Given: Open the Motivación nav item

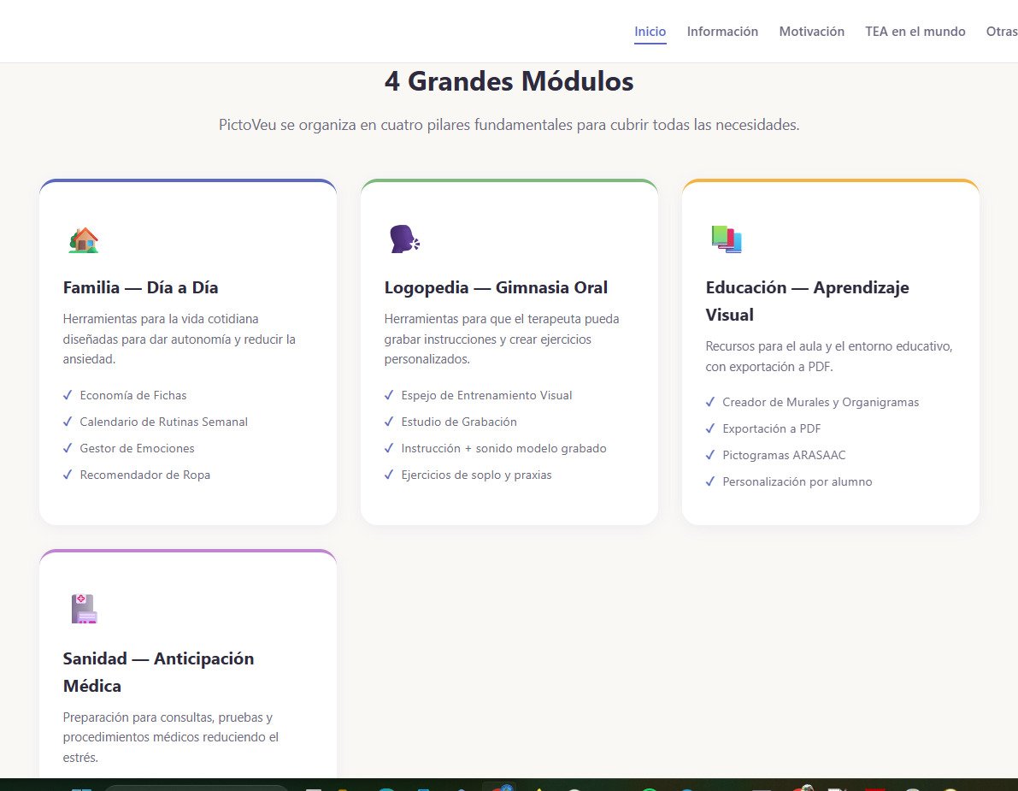Looking at the screenshot, I should [x=811, y=31].
